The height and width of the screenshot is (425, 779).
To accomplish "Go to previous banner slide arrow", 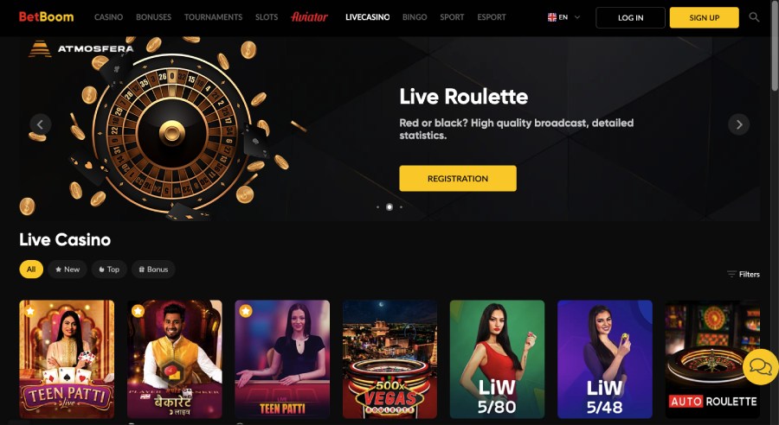I will [40, 124].
